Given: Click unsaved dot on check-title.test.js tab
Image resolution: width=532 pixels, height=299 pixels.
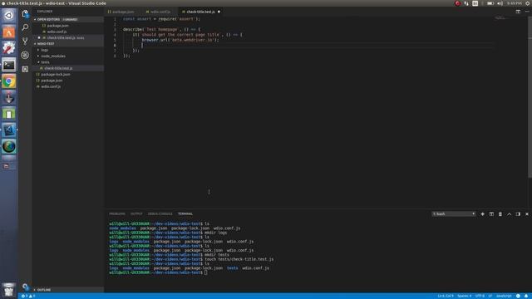Looking at the screenshot, I should tap(219, 12).
